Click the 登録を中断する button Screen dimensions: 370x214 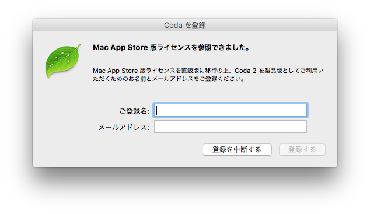tap(237, 149)
